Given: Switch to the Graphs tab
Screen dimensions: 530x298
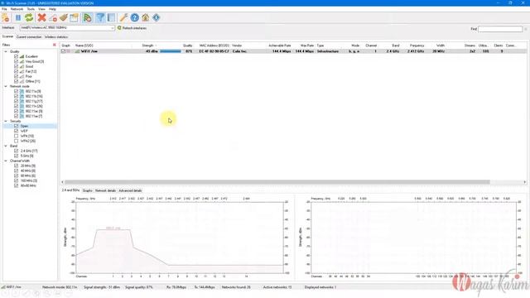Looking at the screenshot, I should pos(88,191).
